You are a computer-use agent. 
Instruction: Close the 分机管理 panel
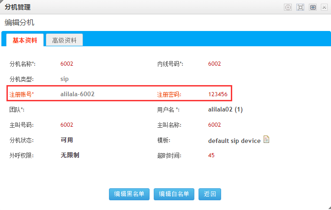(x=324, y=7)
